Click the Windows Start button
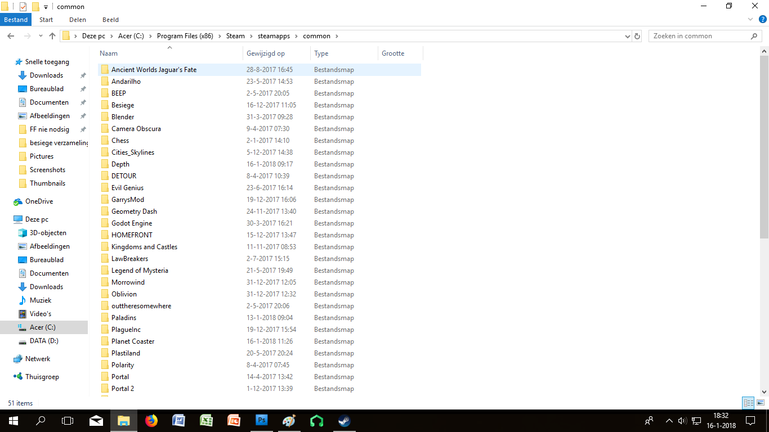Image resolution: width=769 pixels, height=432 pixels. coord(14,420)
